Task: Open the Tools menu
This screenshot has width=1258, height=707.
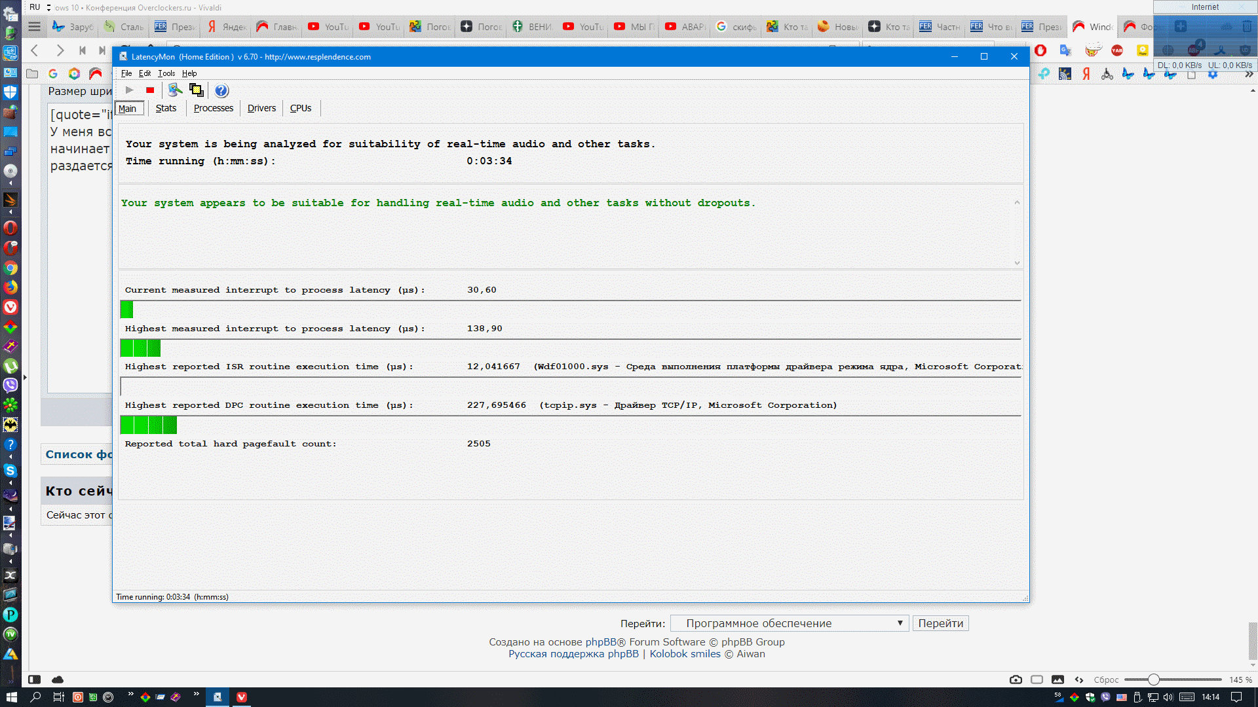Action: [x=166, y=73]
